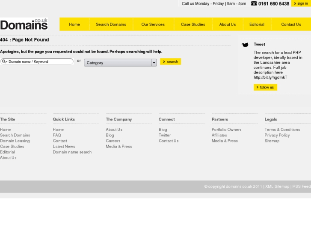The image size is (311, 233).
Task: Click the Domains.co.uk logo
Action: coord(24,24)
